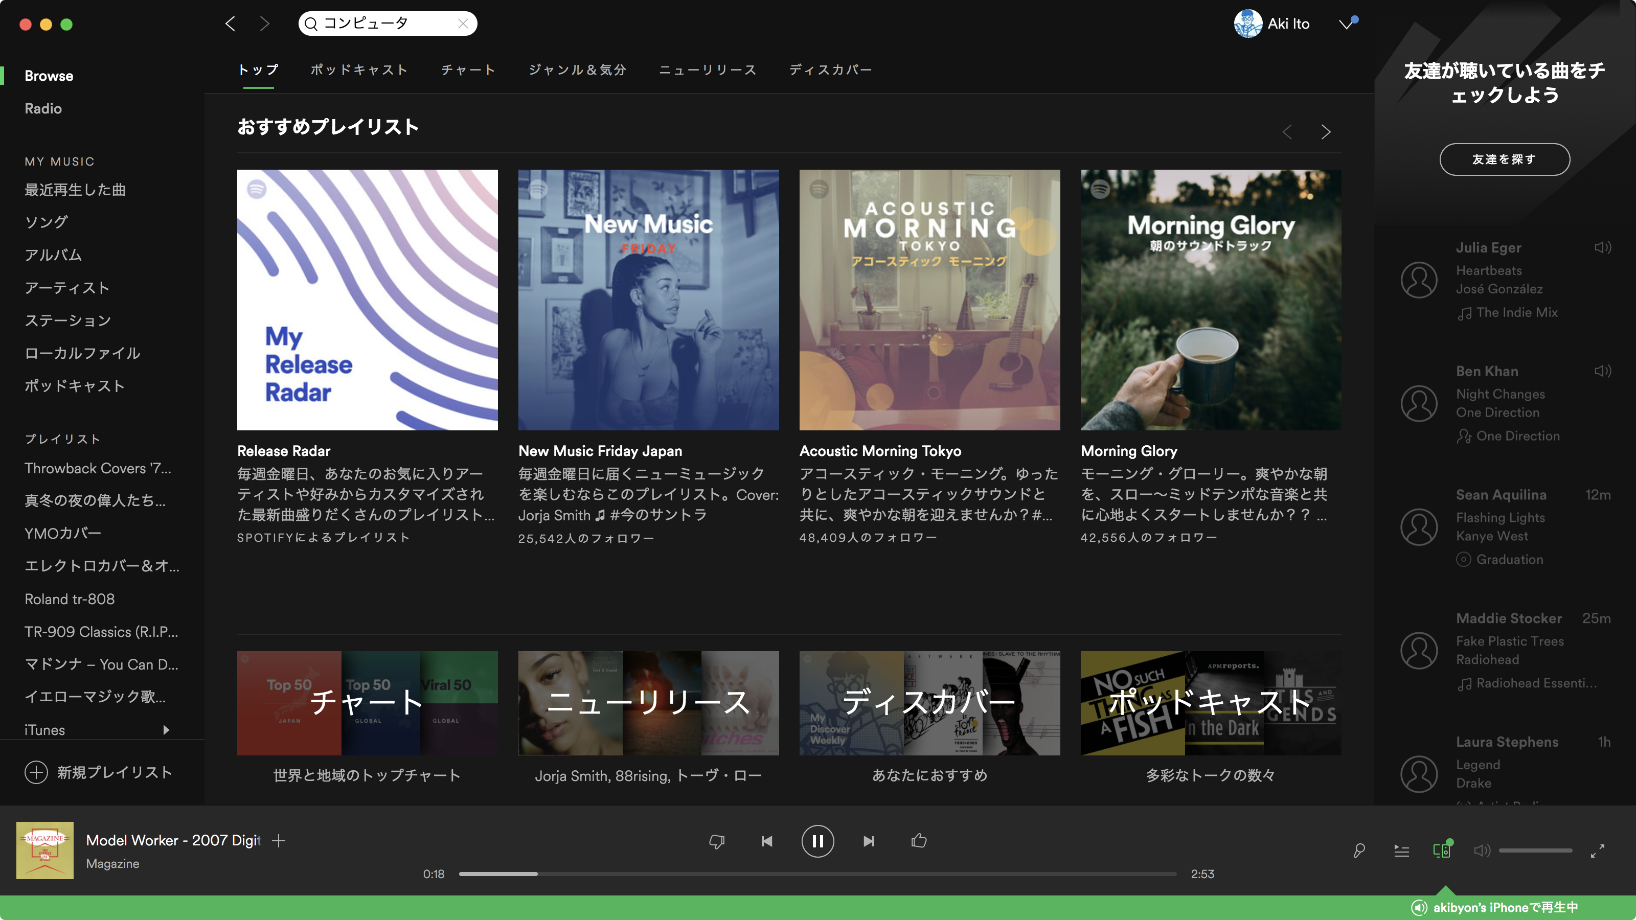Open Julia Eger's friend avatar

[x=1419, y=280]
